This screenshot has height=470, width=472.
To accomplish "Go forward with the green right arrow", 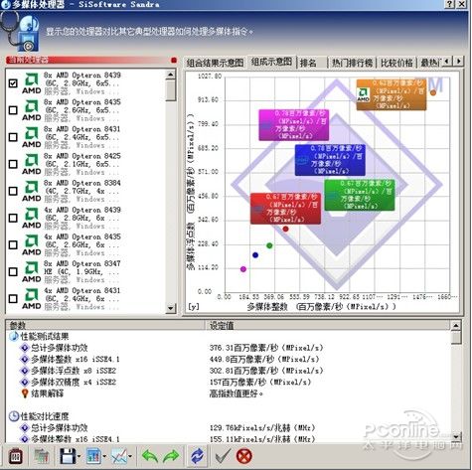I will (171, 456).
